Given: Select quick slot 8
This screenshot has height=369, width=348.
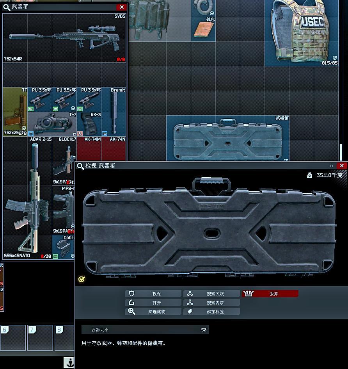Looking at the screenshot, I should [65, 338].
